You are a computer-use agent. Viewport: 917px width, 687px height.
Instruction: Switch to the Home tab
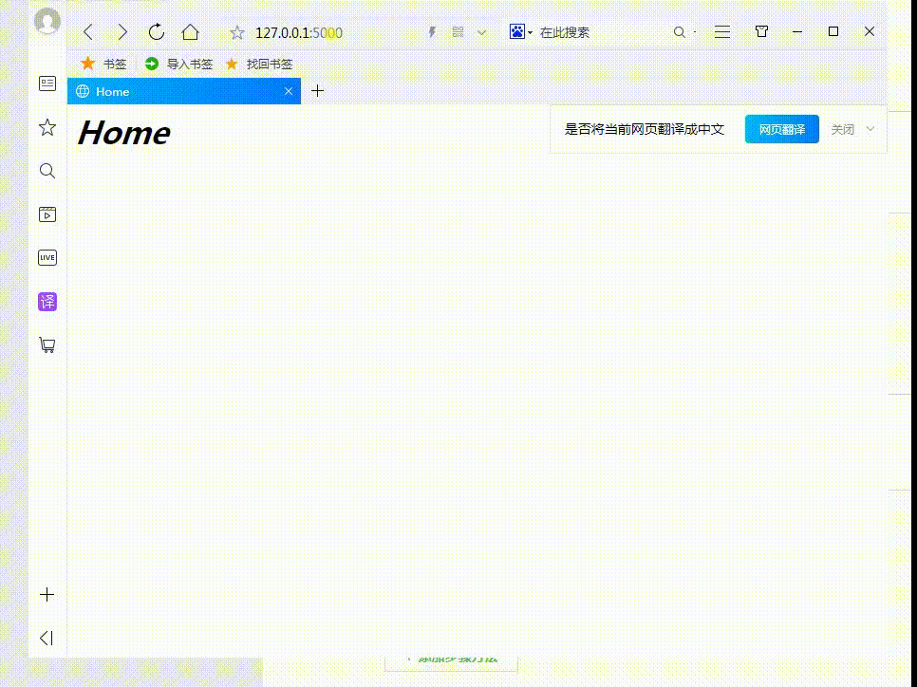point(152,91)
